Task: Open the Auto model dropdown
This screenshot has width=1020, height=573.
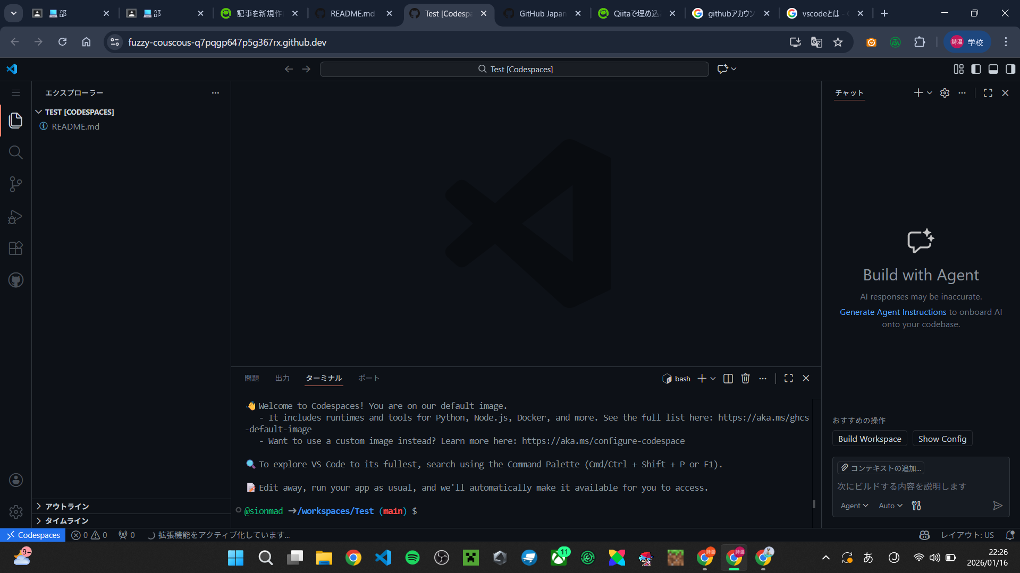Action: click(x=890, y=506)
